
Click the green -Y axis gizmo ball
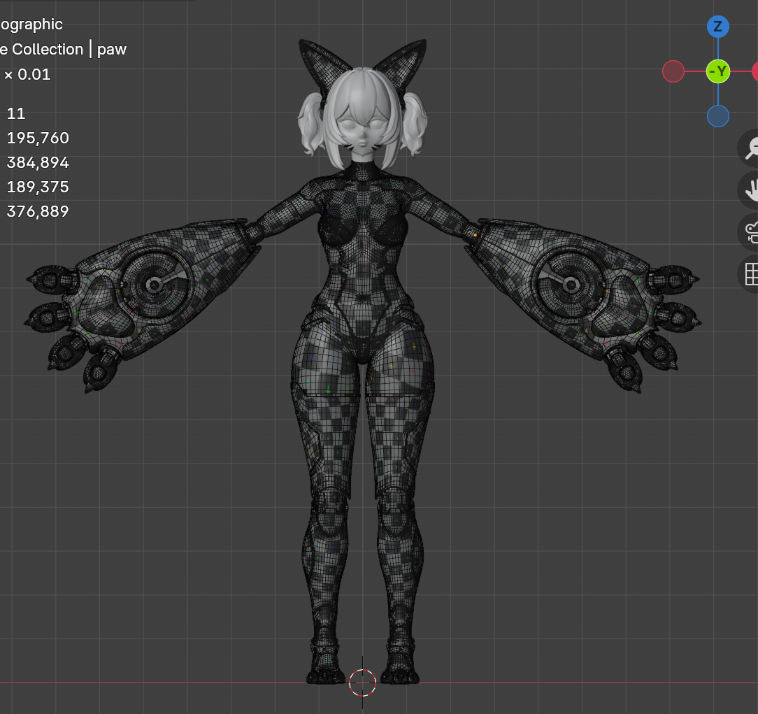(717, 71)
